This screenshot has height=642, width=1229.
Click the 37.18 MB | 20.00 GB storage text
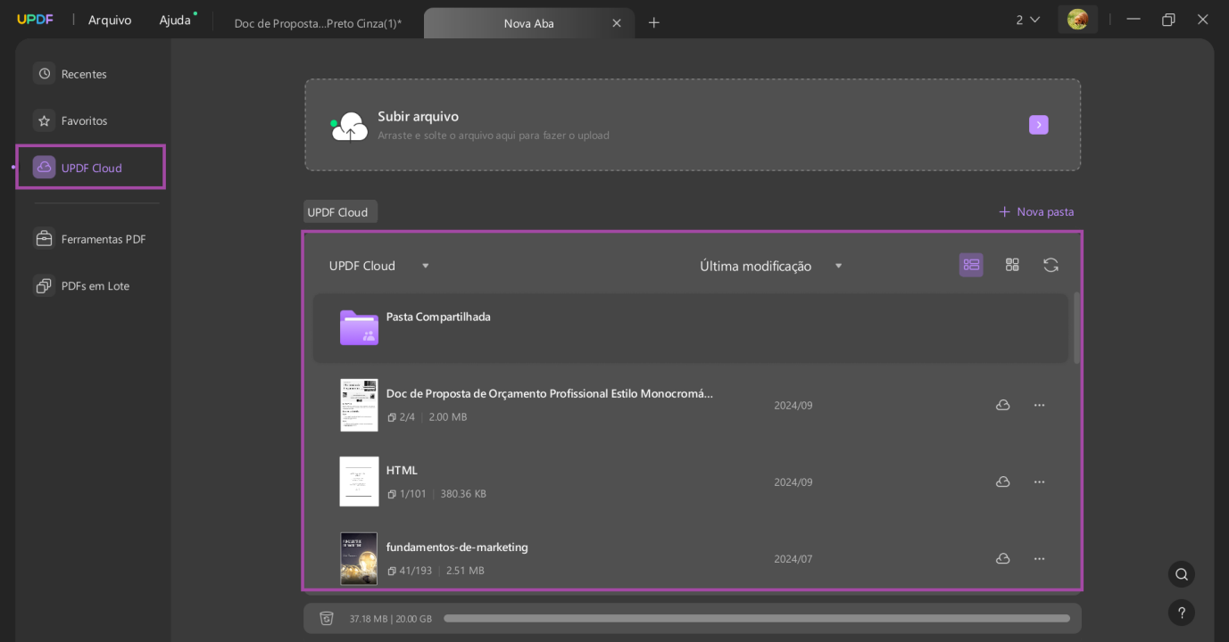point(390,618)
